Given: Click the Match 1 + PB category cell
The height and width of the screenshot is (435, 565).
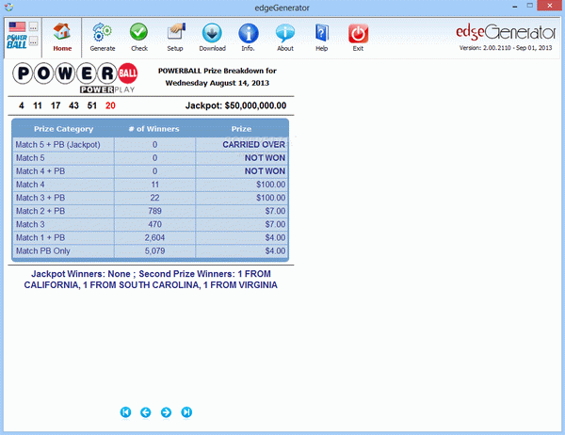Looking at the screenshot, I should pos(63,238).
